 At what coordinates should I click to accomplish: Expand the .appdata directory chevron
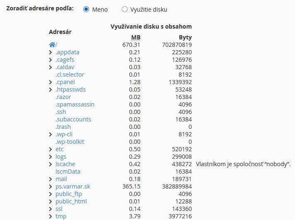[50, 52]
